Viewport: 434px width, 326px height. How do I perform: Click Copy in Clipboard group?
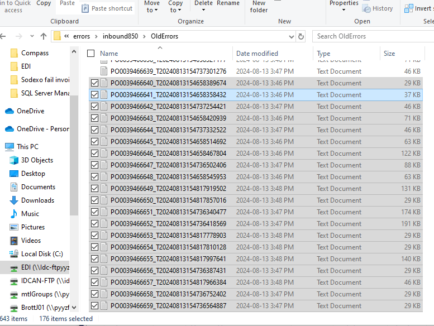(44, 3)
